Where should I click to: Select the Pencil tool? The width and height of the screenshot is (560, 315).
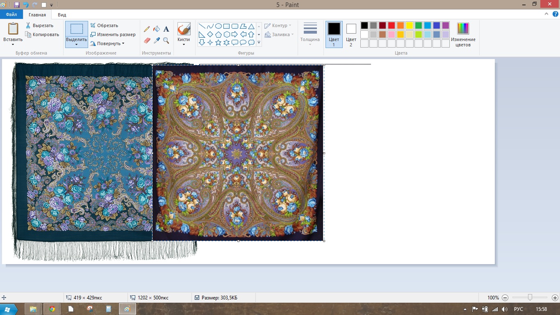point(147,29)
